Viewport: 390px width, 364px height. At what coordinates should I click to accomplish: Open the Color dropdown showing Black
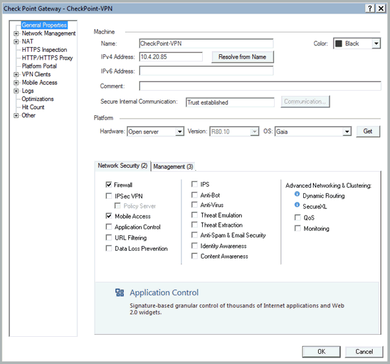pos(376,44)
